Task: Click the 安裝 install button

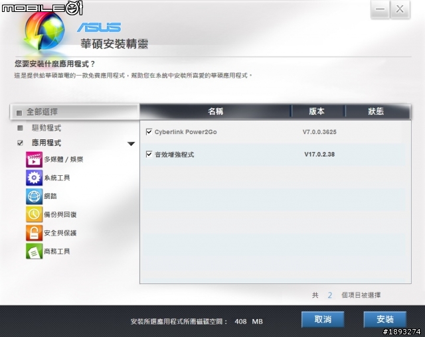Action: [x=385, y=319]
